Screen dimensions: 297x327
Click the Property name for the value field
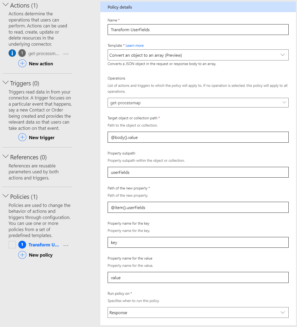[x=198, y=278]
